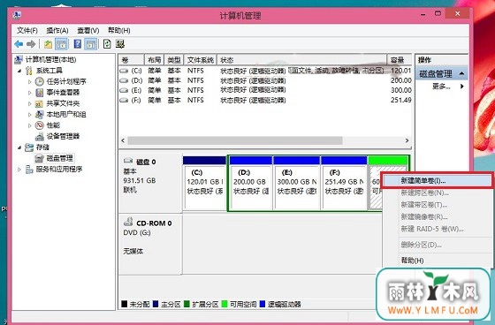Click the Forward arrow toolbar icon
Screen dimensions: 495x325
pyautogui.click(x=31, y=44)
